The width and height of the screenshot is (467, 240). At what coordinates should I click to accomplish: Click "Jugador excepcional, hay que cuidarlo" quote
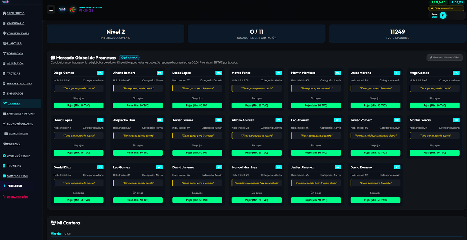257,183
